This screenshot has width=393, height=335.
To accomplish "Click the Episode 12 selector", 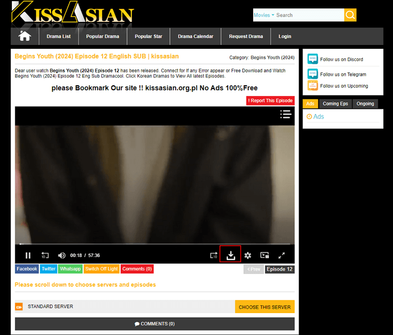I will [280, 269].
